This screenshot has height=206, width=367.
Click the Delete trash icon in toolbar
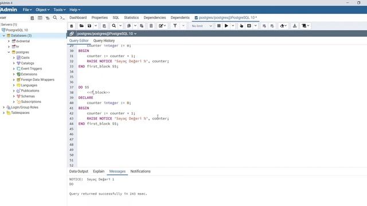pyautogui.click(x=151, y=26)
